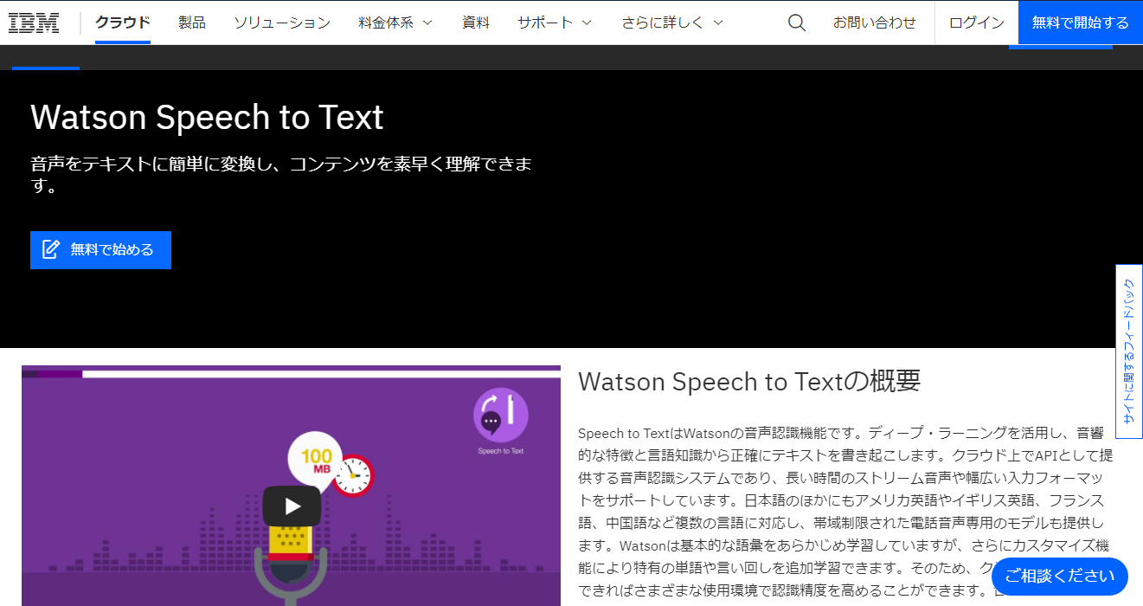The height and width of the screenshot is (606, 1143).
Task: Click the 料金体系 chevron arrow
Action: pos(427,23)
